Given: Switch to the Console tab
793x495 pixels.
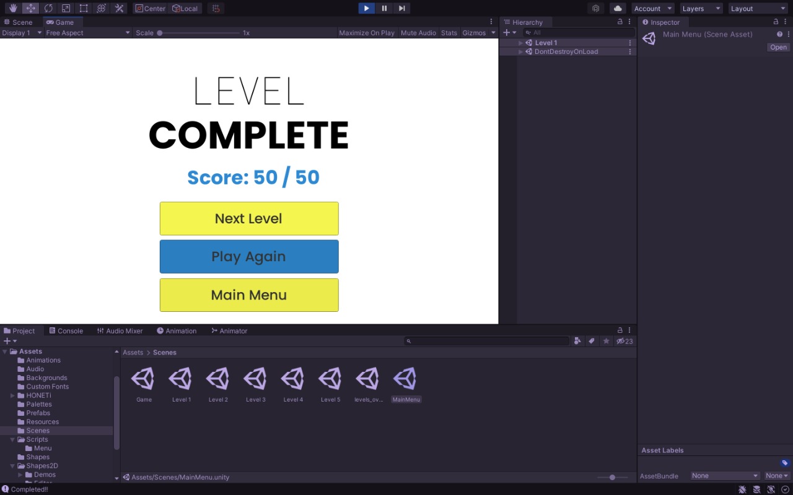Looking at the screenshot, I should tap(66, 331).
